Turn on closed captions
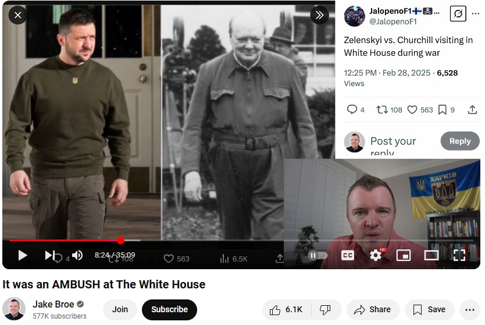This screenshot has height=325, width=485. (x=347, y=255)
